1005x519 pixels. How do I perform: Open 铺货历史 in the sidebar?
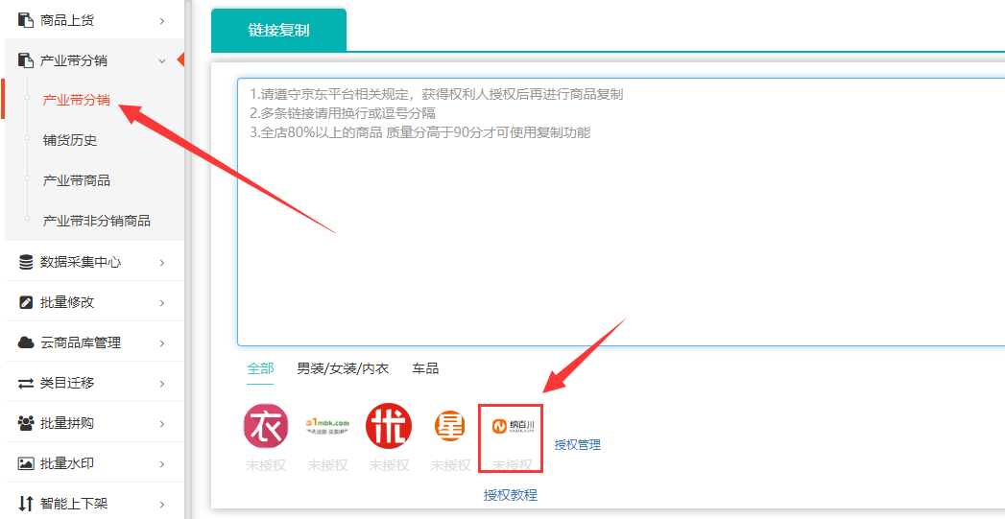click(70, 140)
